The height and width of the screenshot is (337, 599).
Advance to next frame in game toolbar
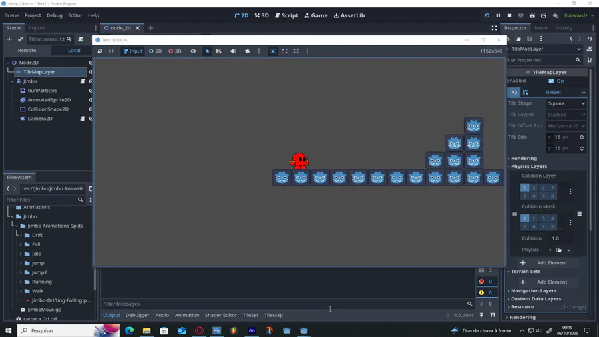click(111, 51)
